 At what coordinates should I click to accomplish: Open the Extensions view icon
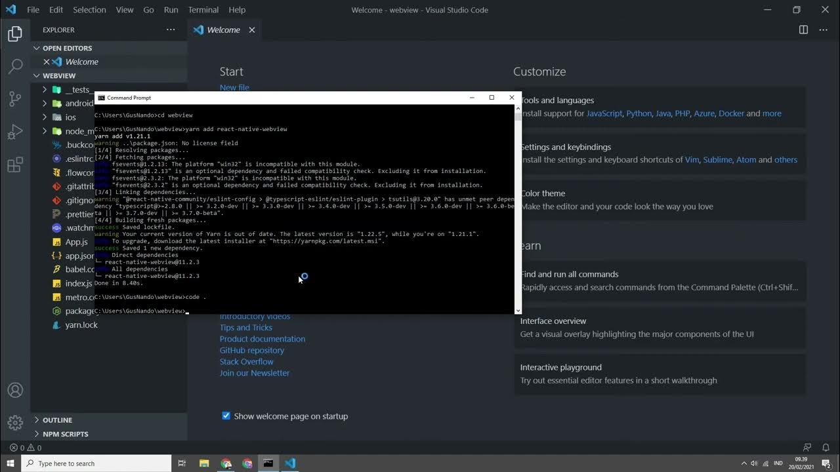coord(15,165)
